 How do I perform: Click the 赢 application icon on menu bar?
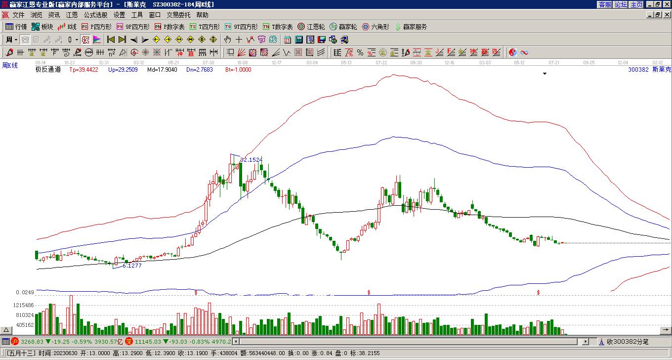coord(5,15)
